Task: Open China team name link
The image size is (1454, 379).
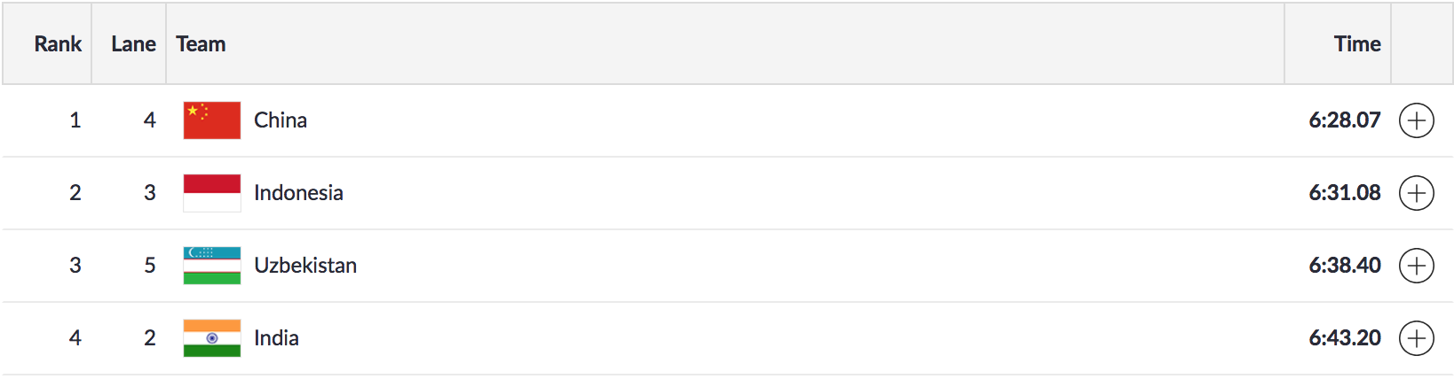Action: pyautogui.click(x=281, y=120)
